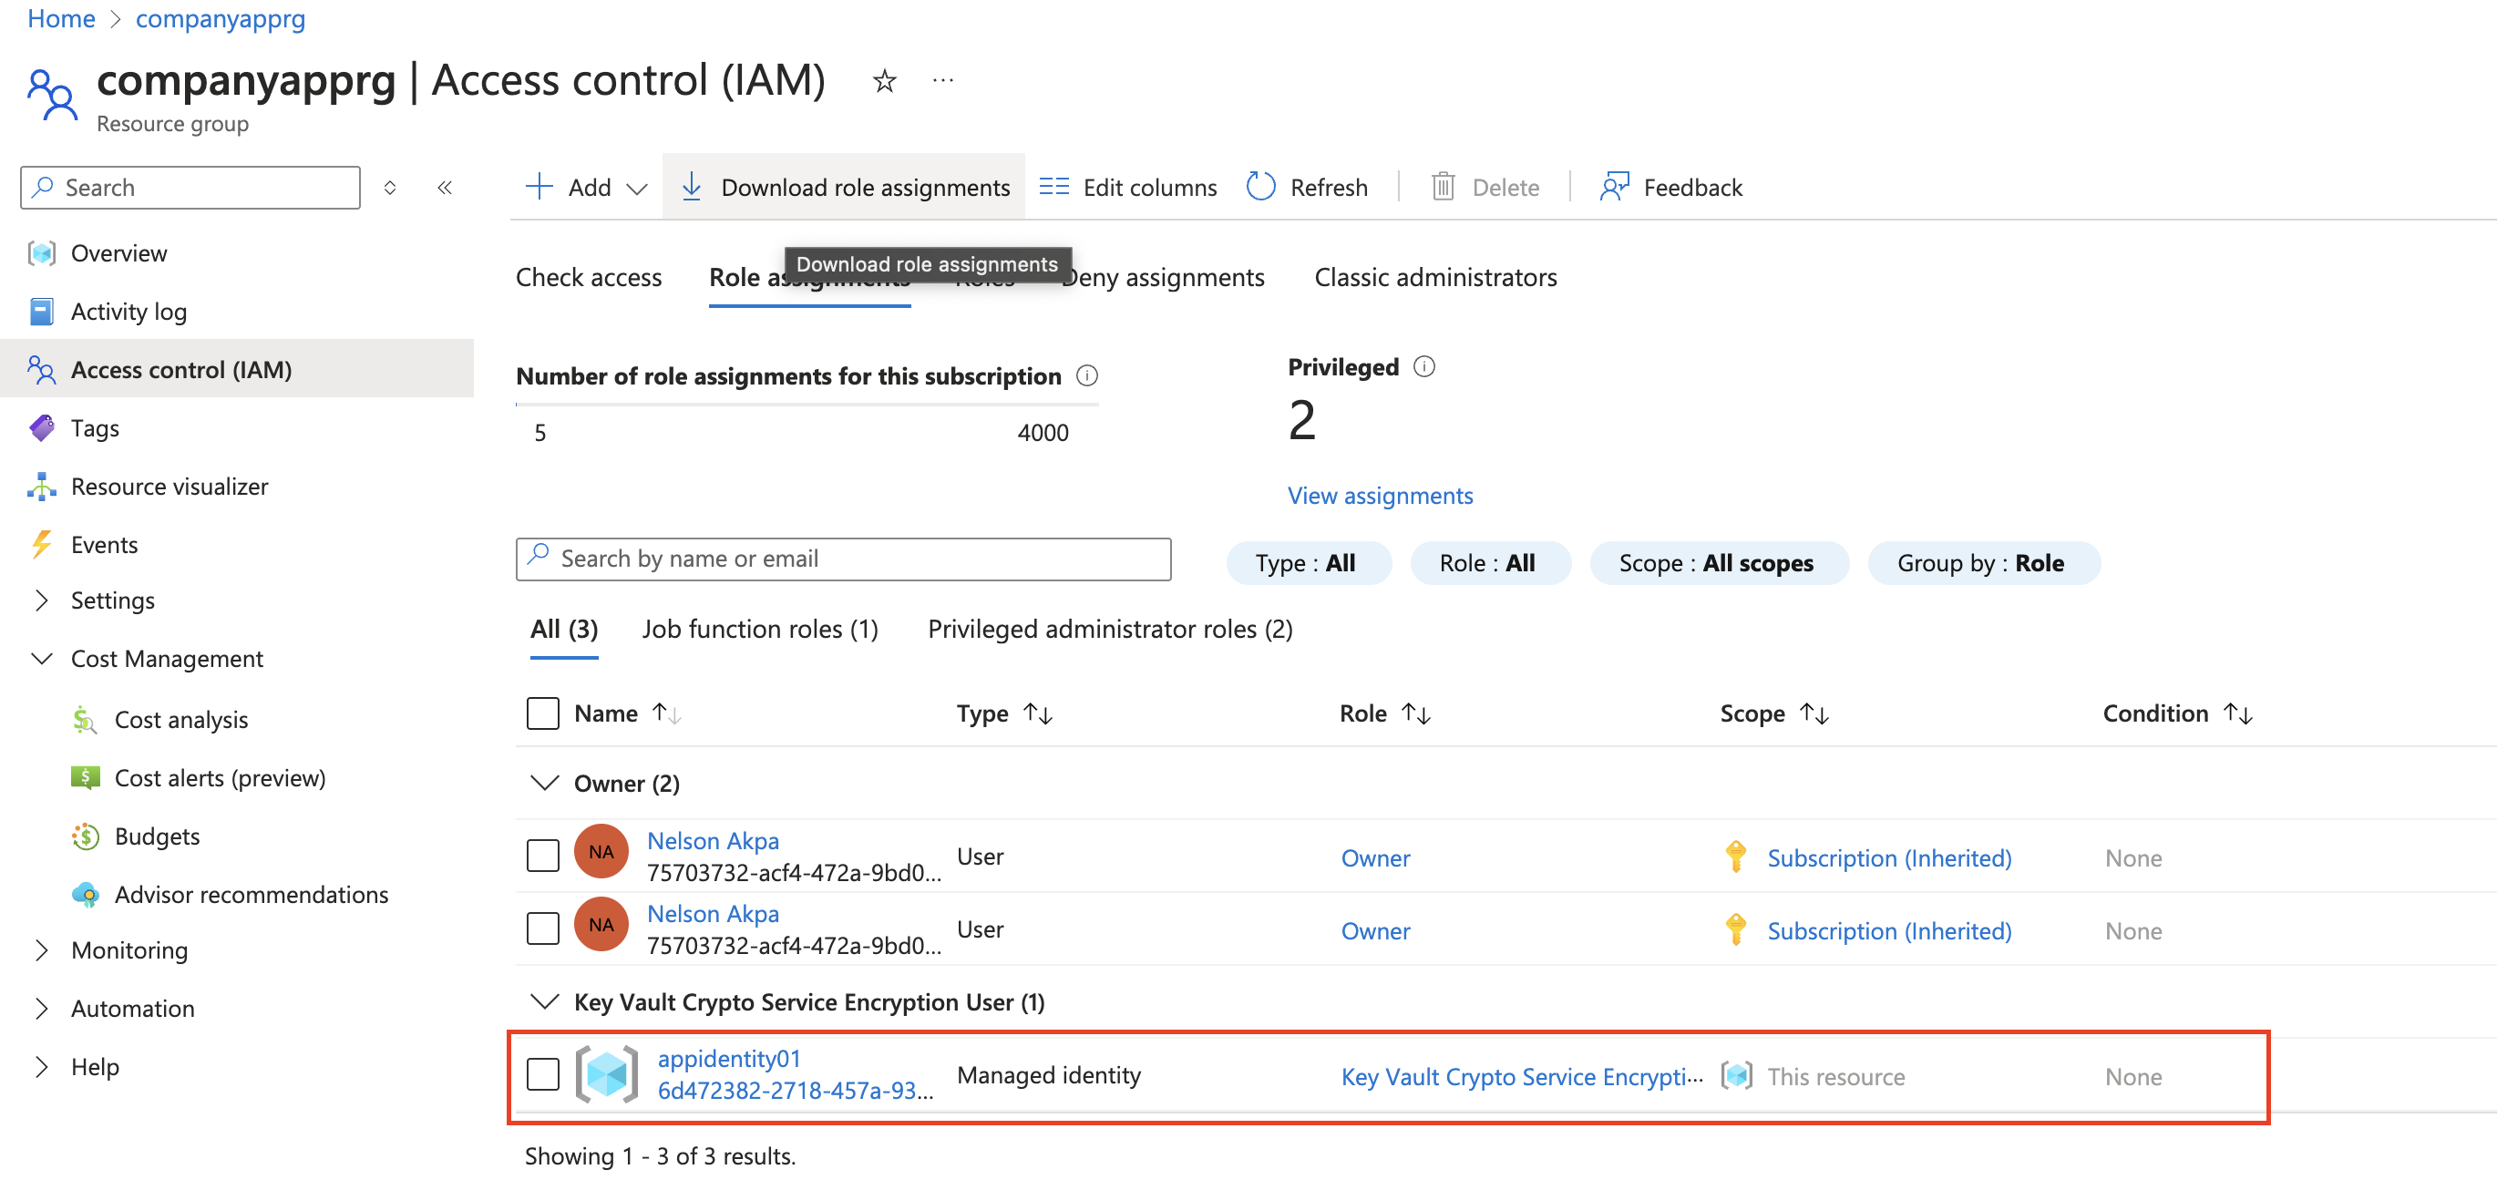Click the favorite star icon beside title
The image size is (2497, 1190).
[x=884, y=80]
